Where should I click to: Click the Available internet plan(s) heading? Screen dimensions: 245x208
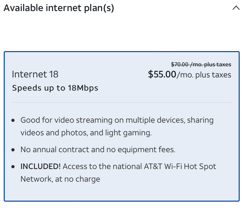coord(59,8)
